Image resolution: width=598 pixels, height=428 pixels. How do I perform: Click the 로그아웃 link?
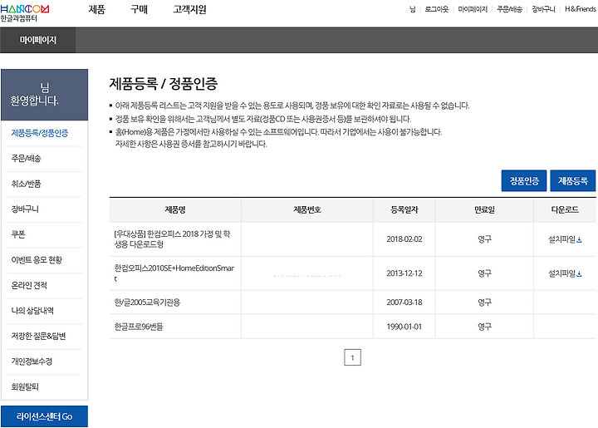[437, 9]
